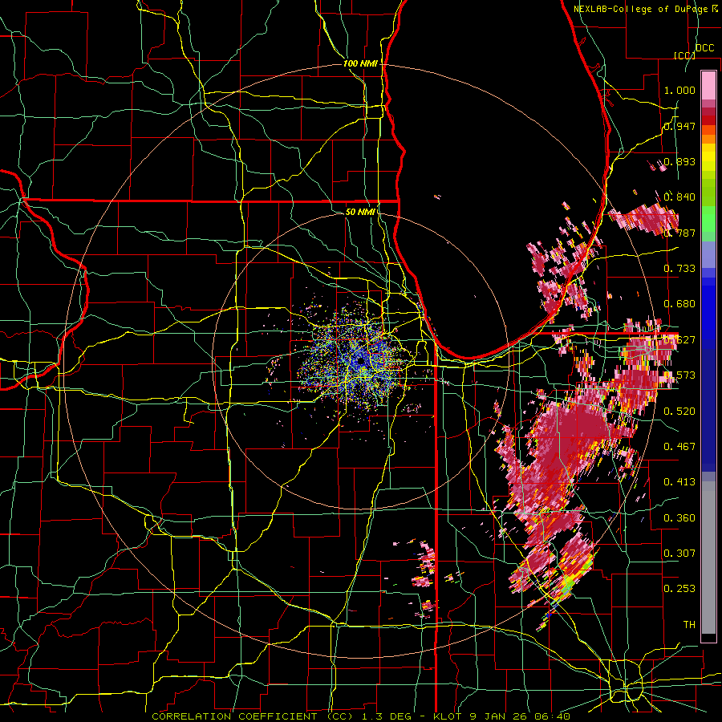Click the 0.413 legend value
722x722 pixels.
(x=679, y=482)
